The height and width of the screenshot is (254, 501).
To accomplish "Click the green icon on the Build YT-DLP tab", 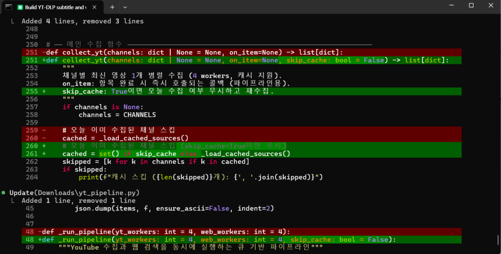I will tap(21, 7).
